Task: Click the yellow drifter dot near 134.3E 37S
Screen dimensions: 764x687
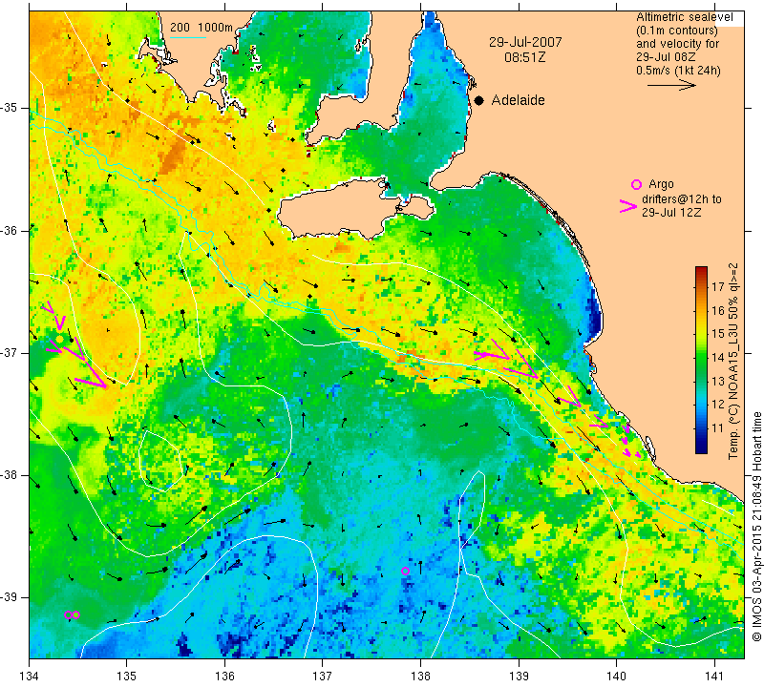Action: [x=59, y=339]
